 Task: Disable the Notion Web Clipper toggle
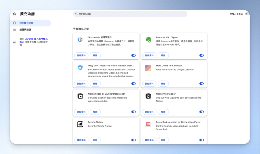pos(201,112)
